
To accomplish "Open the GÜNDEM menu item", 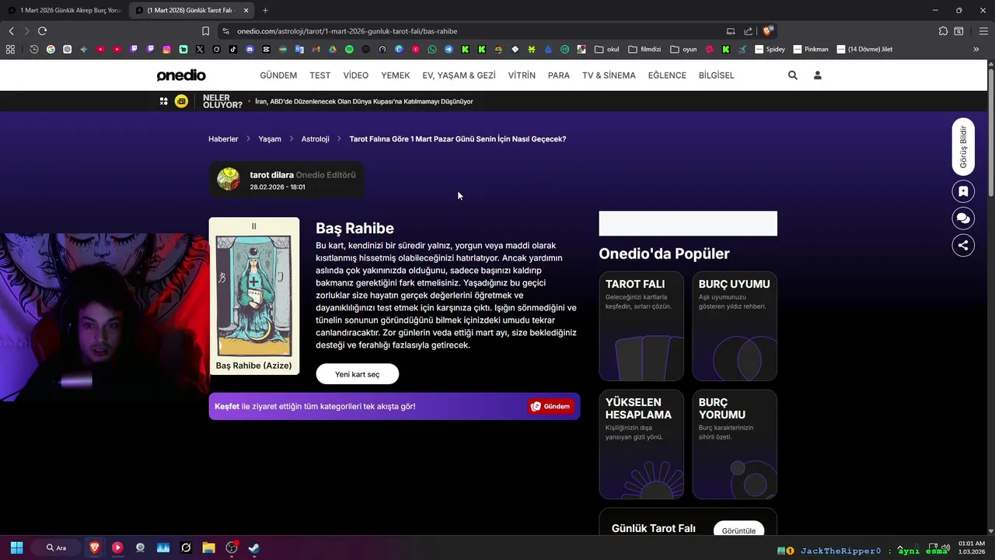I will pos(278,75).
